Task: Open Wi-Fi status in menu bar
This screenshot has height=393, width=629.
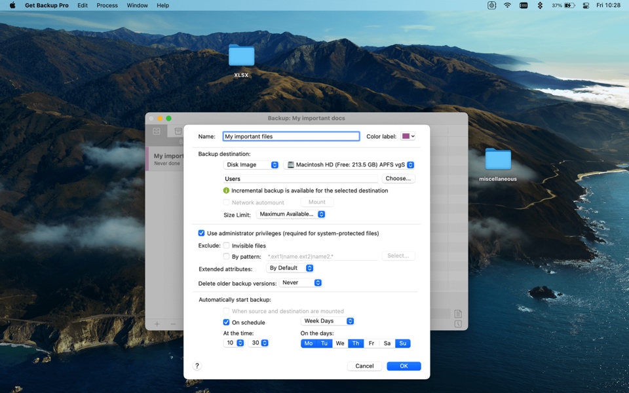Action: [507, 5]
